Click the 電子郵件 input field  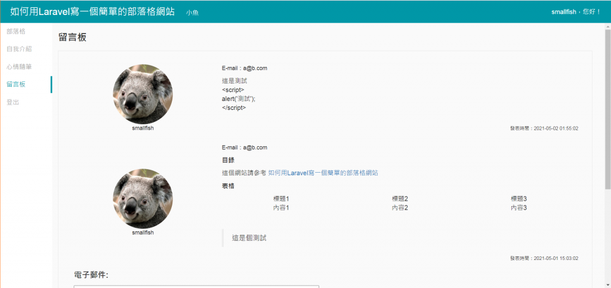point(196,286)
